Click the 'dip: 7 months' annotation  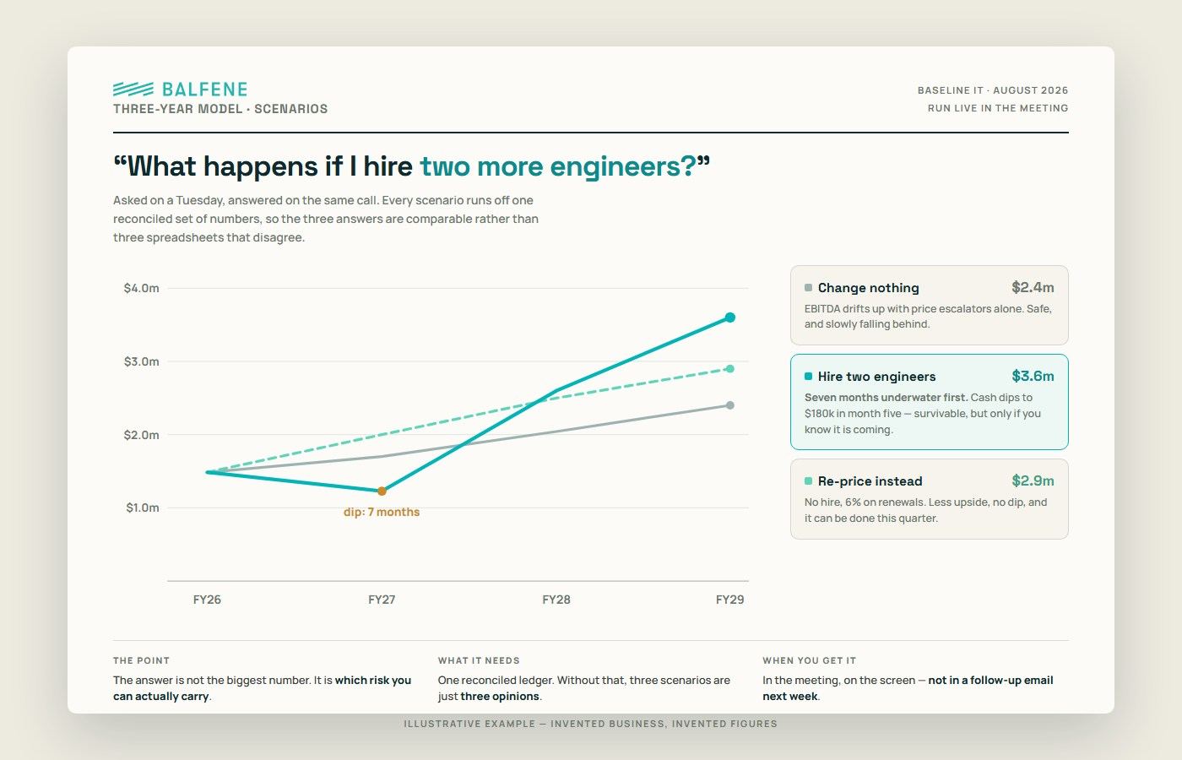point(382,512)
